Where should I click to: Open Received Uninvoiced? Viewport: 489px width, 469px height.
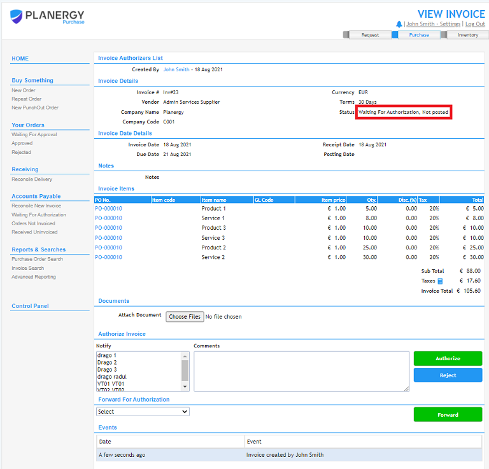pyautogui.click(x=34, y=232)
